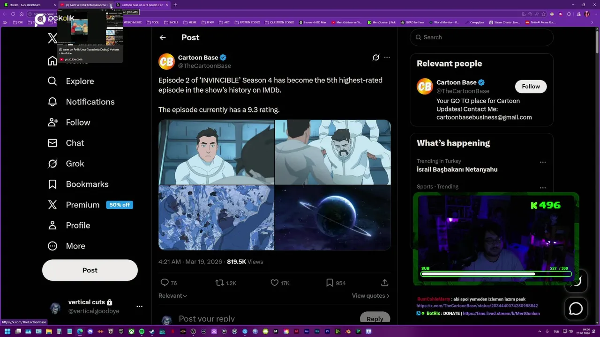The width and height of the screenshot is (600, 337).
Task: Open Mark's portrait image in post
Action: [216, 152]
